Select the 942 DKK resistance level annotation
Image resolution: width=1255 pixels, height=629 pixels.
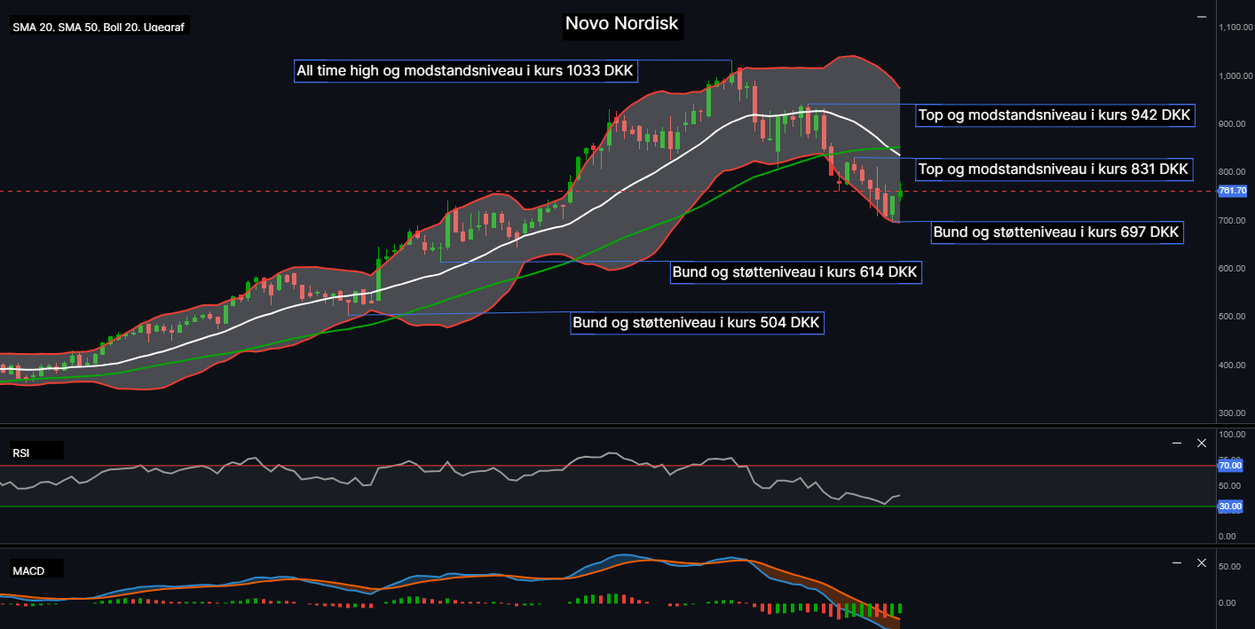point(1055,115)
